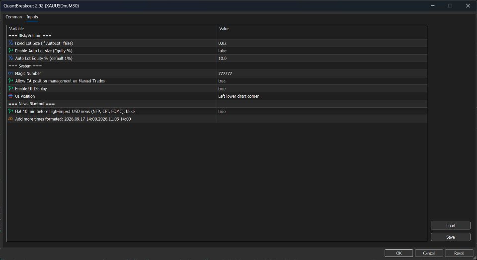Screen dimensions: 477x260
Task: Minimize the QuantBreakout dialog window
Action: coord(433,6)
